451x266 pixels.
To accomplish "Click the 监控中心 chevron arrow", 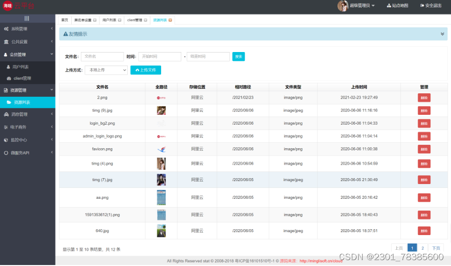I will click(52, 139).
